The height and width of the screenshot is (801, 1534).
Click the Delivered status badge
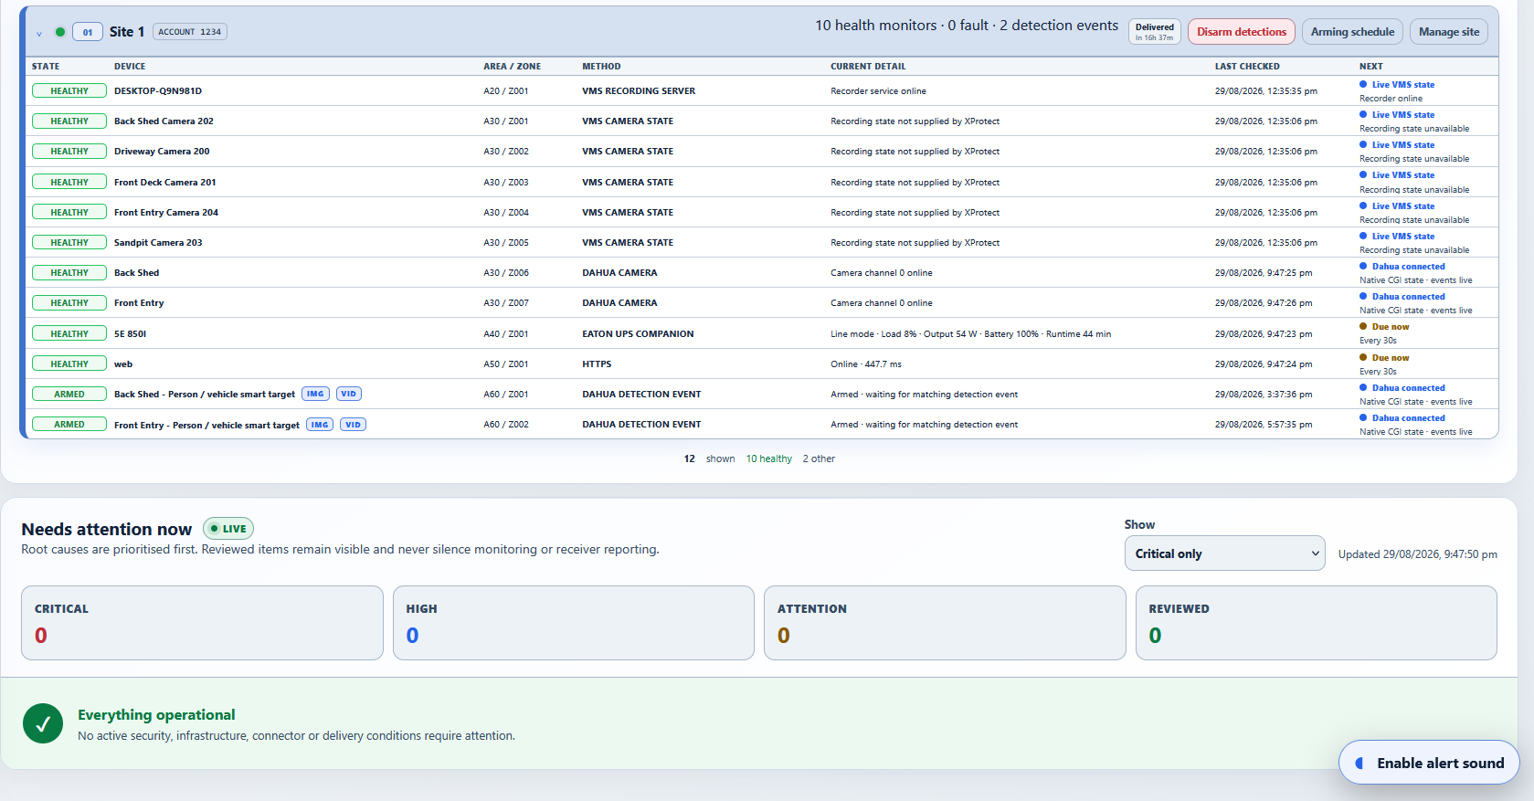tap(1155, 32)
